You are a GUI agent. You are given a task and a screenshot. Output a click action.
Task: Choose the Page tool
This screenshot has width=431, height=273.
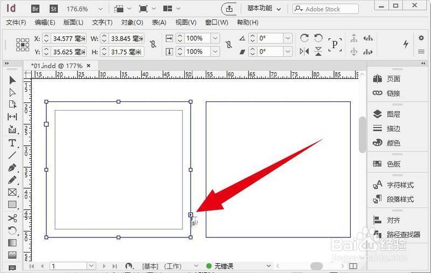pyautogui.click(x=12, y=105)
